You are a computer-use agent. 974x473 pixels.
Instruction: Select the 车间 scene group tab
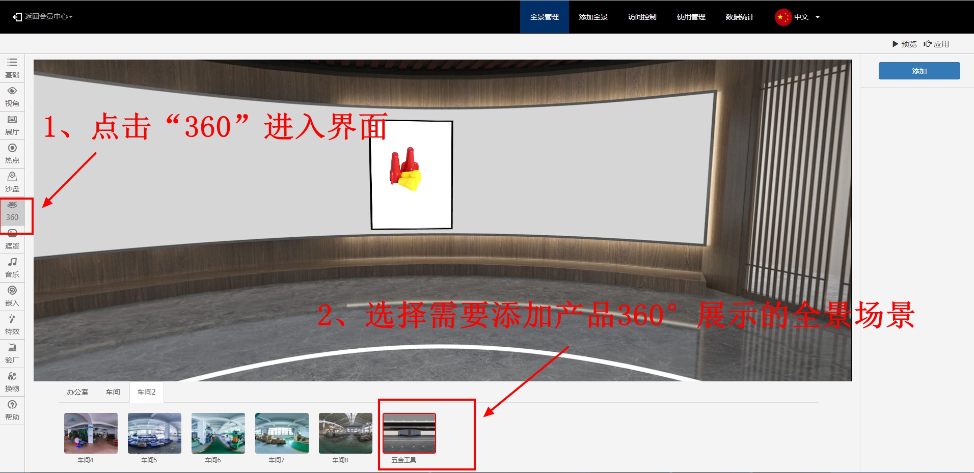pos(113,392)
